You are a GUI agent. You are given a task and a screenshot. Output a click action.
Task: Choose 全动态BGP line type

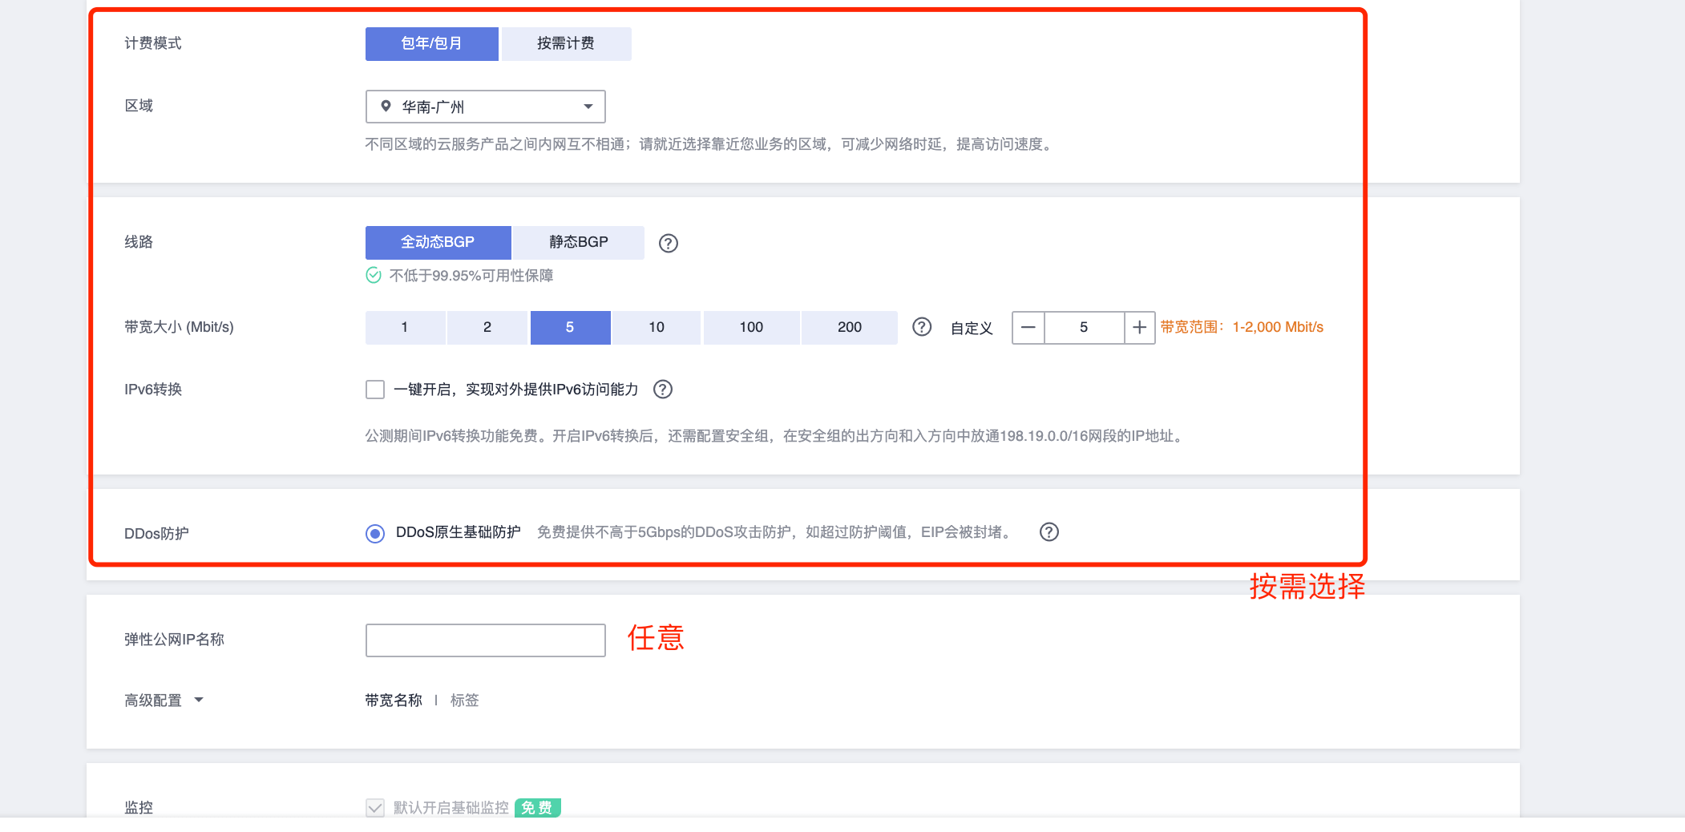(438, 242)
